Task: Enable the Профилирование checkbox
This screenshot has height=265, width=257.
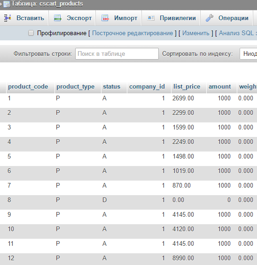Action: click(x=31, y=33)
